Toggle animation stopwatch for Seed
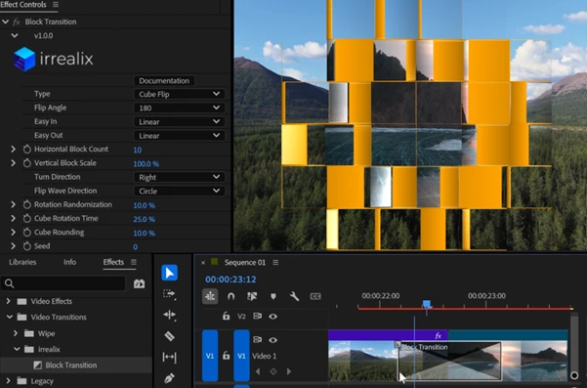 click(27, 246)
